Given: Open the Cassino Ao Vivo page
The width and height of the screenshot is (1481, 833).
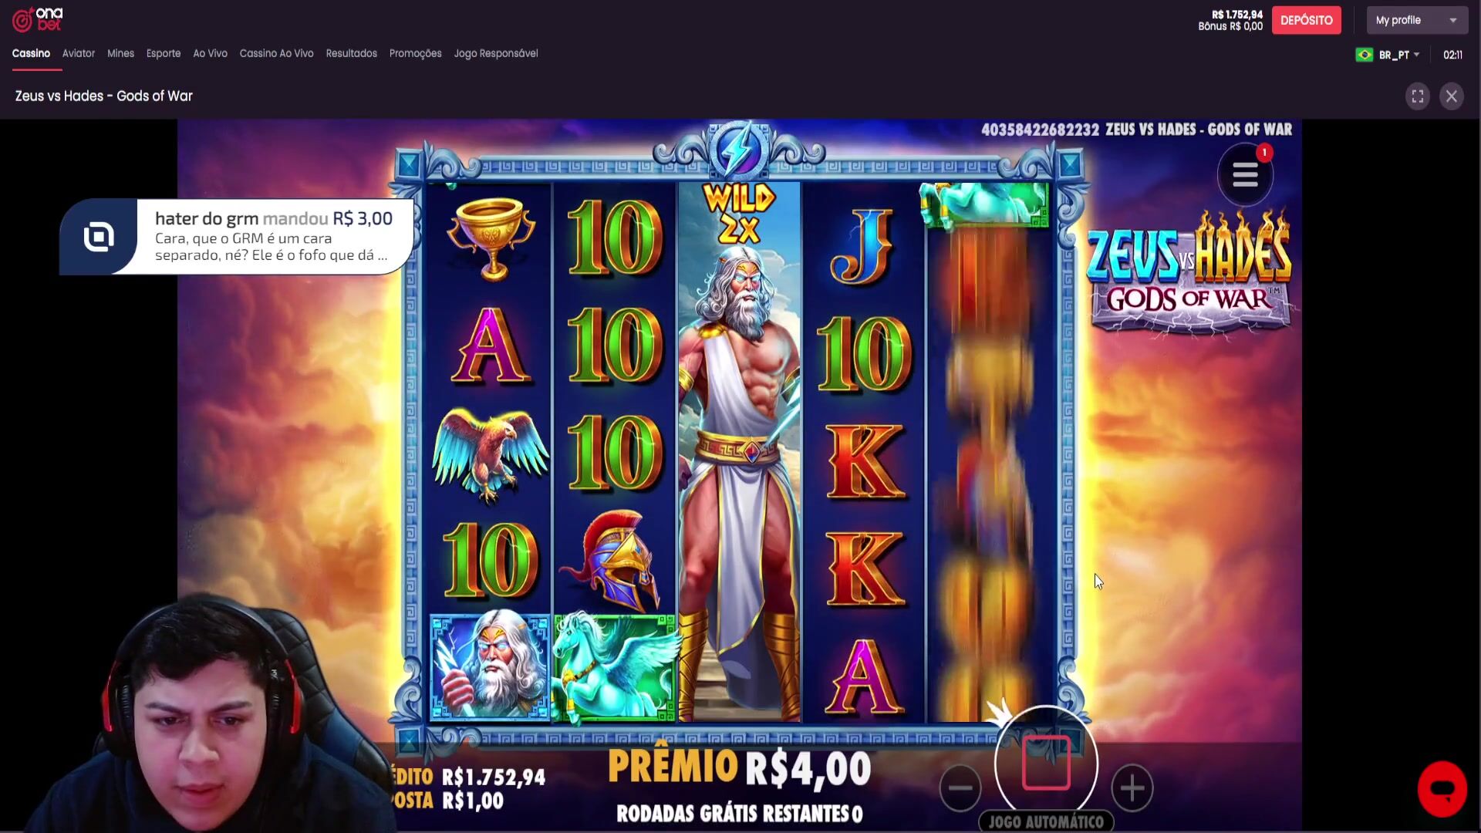Looking at the screenshot, I should pyautogui.click(x=276, y=53).
